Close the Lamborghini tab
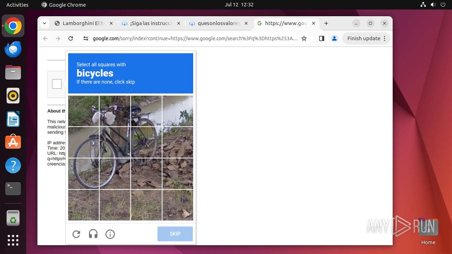 tap(111, 23)
